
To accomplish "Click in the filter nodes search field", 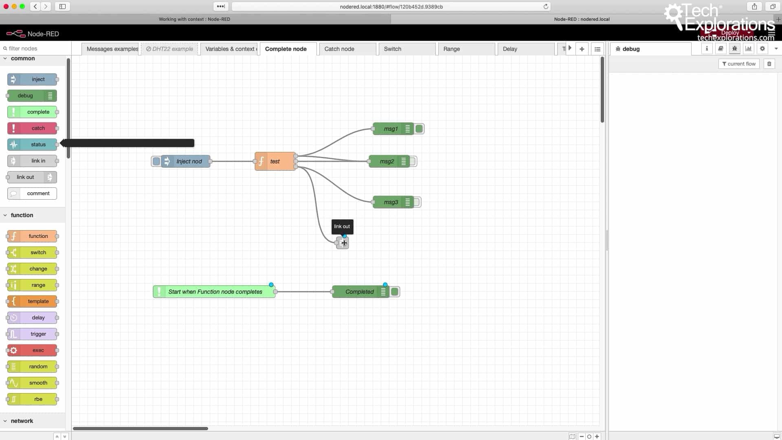I will click(x=36, y=48).
